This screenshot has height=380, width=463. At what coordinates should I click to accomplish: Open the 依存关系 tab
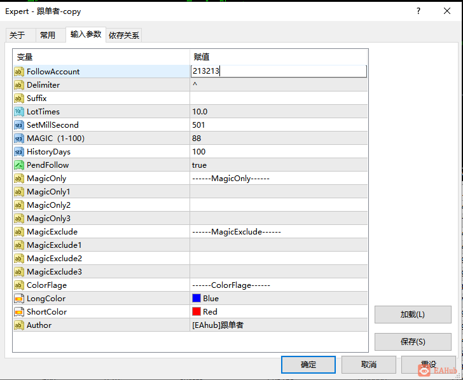124,36
